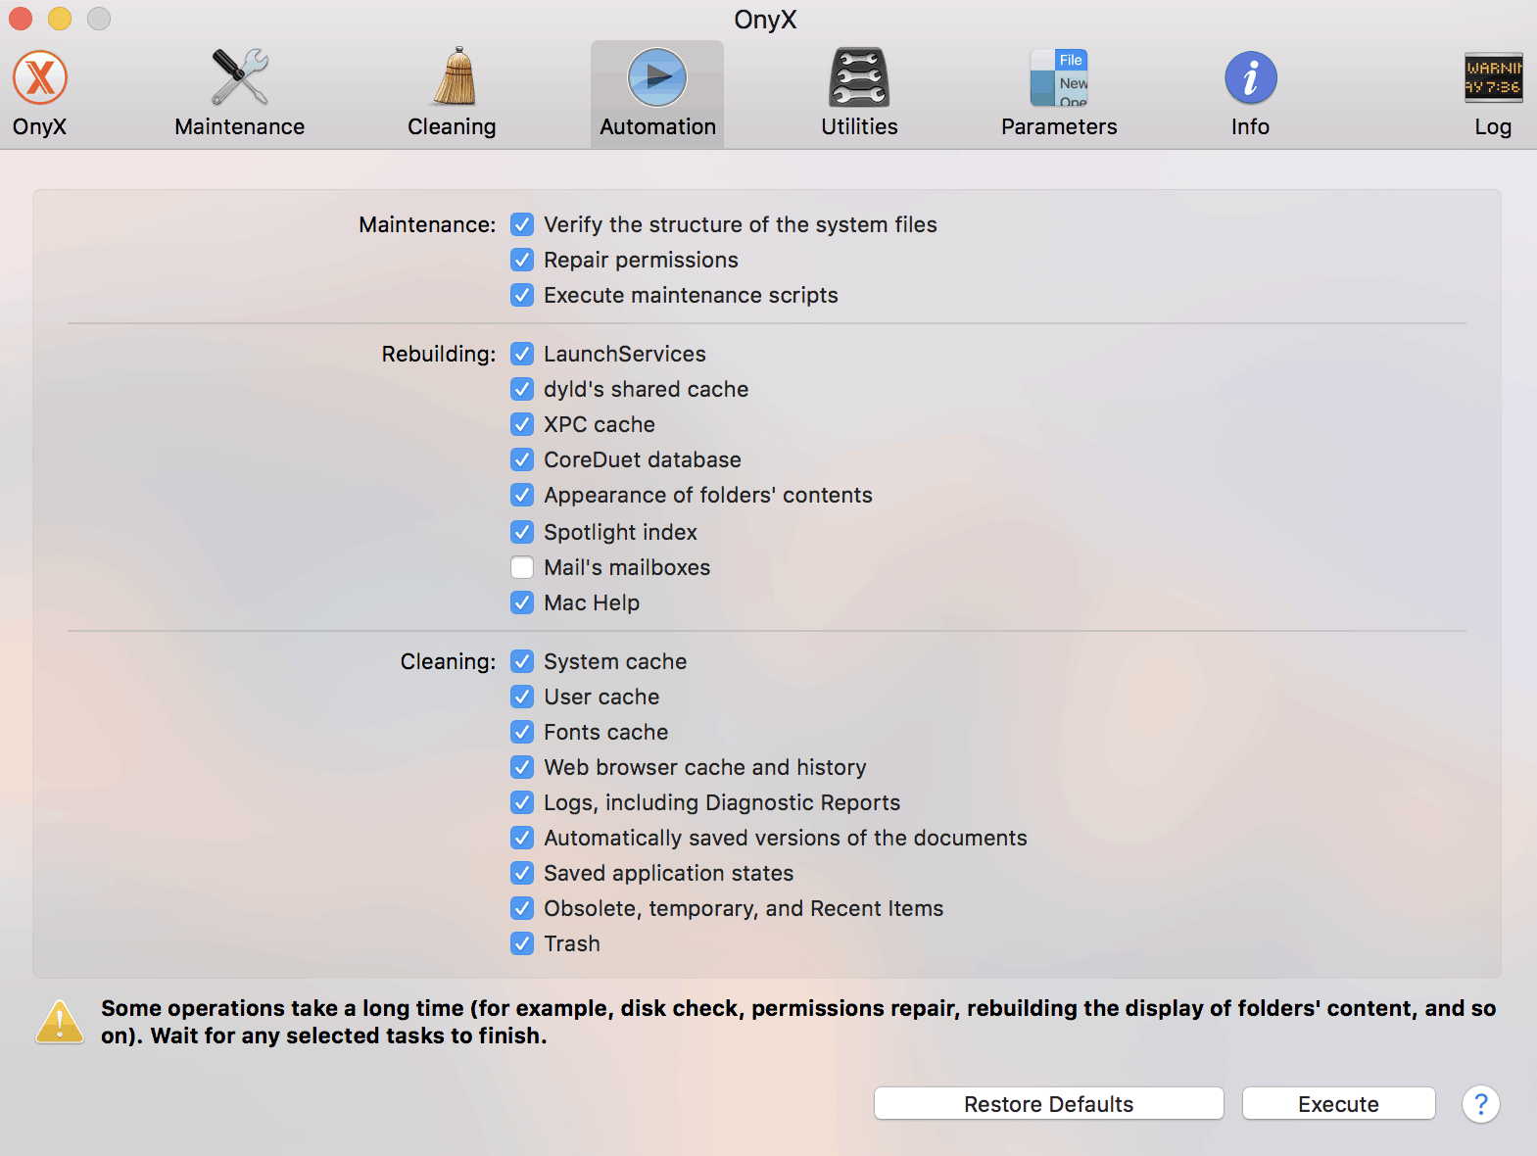Open the Cleaning broom icon
This screenshot has width=1537, height=1156.
click(455, 76)
